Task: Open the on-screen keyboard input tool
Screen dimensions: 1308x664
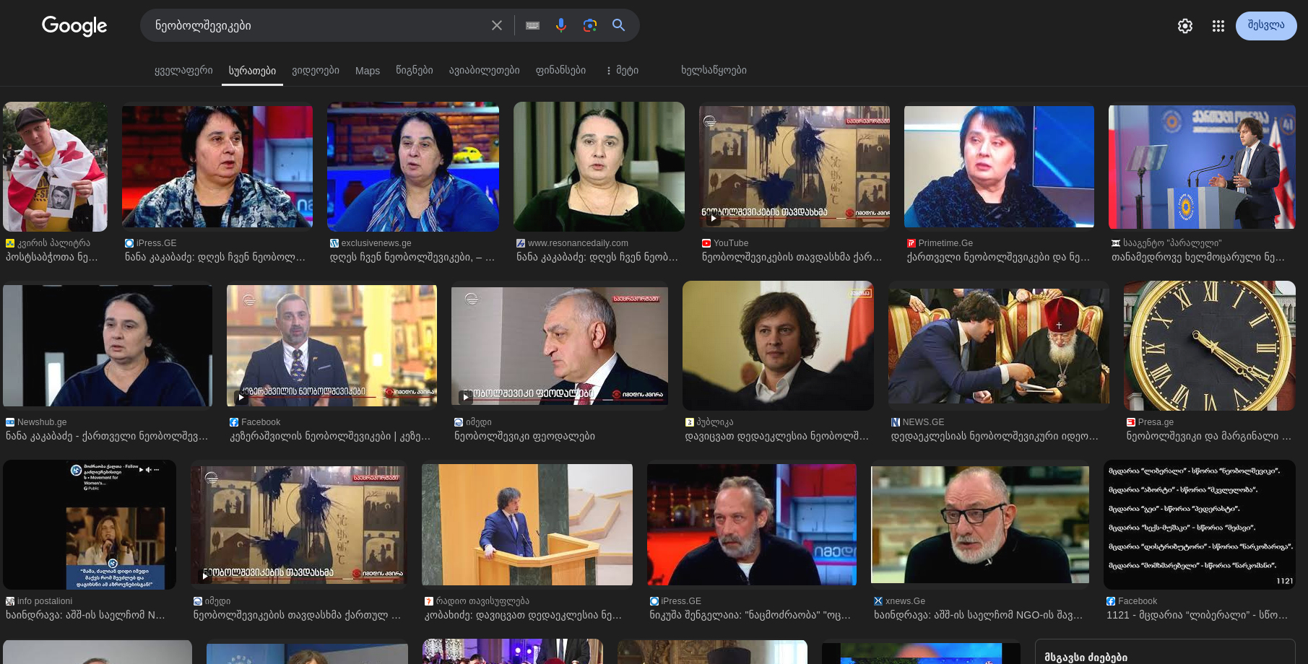Action: click(x=533, y=25)
